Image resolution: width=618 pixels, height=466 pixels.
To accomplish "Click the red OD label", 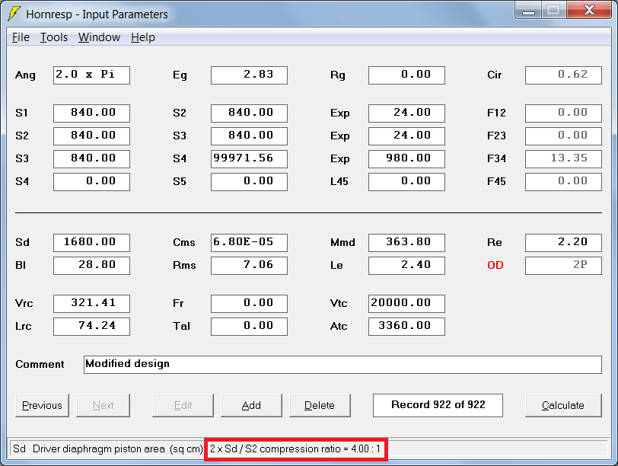I will (495, 265).
